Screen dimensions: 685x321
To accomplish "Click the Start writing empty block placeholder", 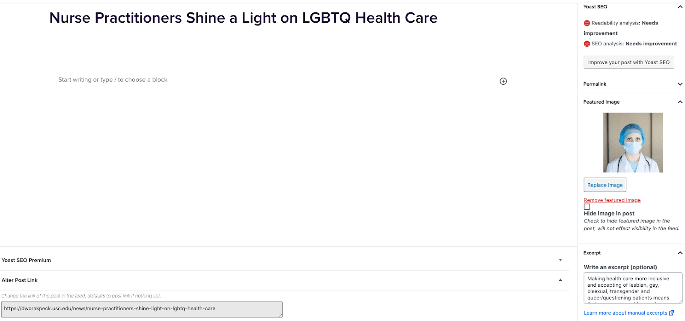I will [x=113, y=80].
